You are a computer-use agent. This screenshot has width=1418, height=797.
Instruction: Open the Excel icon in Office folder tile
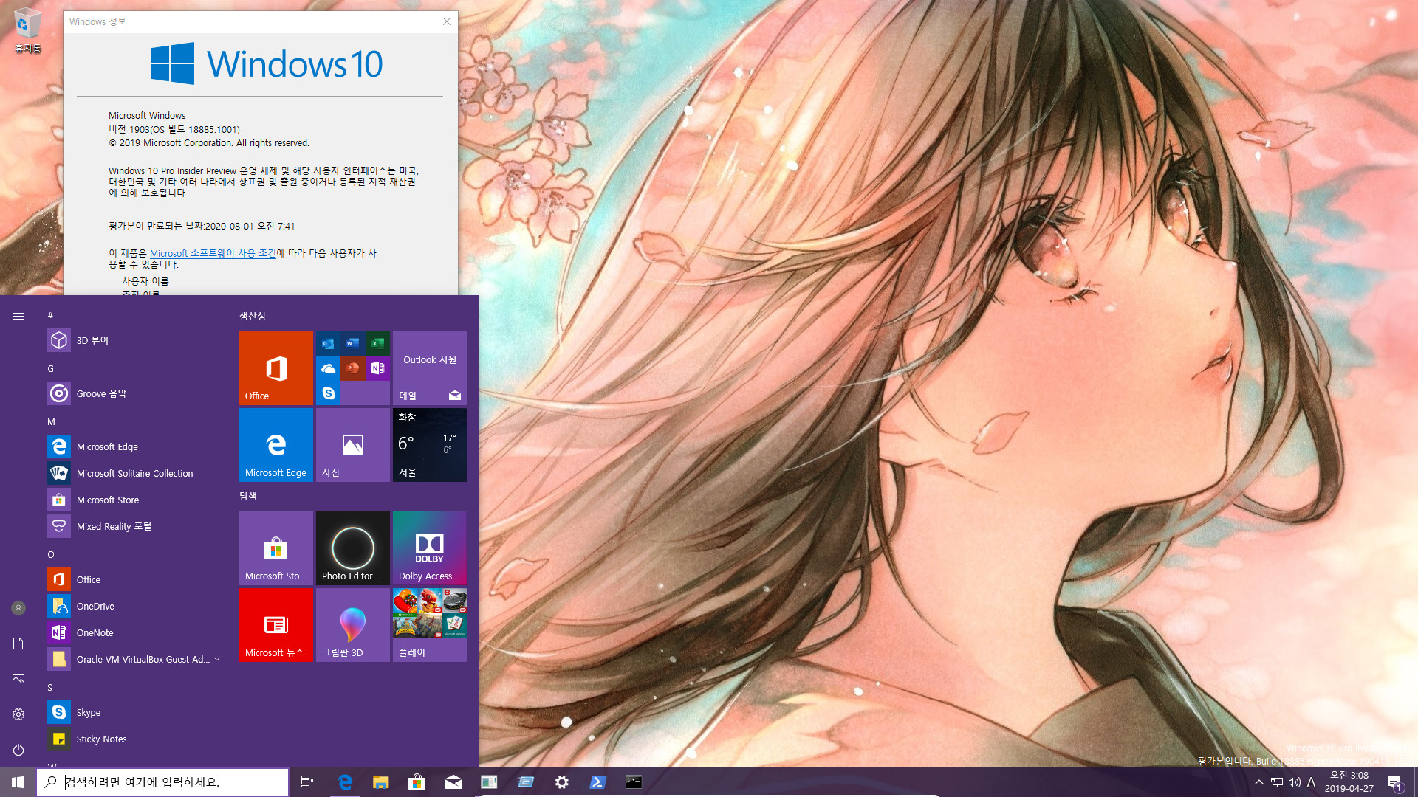coord(377,343)
